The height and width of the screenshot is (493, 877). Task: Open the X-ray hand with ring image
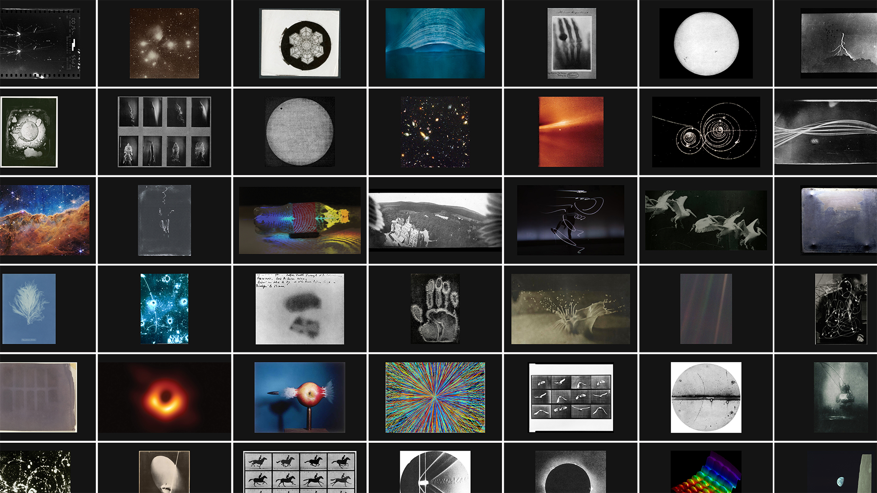point(571,43)
